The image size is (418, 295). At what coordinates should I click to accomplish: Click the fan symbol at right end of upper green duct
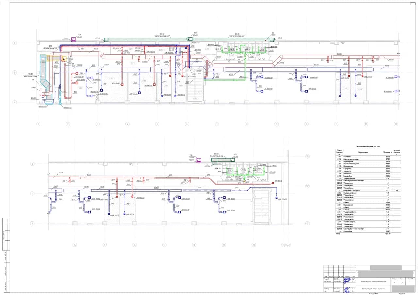click(x=272, y=39)
